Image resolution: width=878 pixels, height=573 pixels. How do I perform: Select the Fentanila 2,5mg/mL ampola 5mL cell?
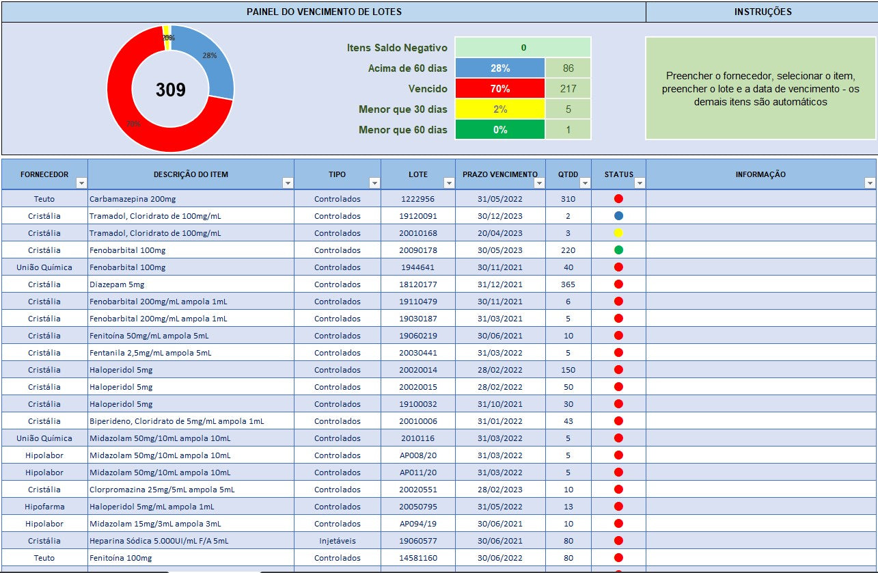151,353
